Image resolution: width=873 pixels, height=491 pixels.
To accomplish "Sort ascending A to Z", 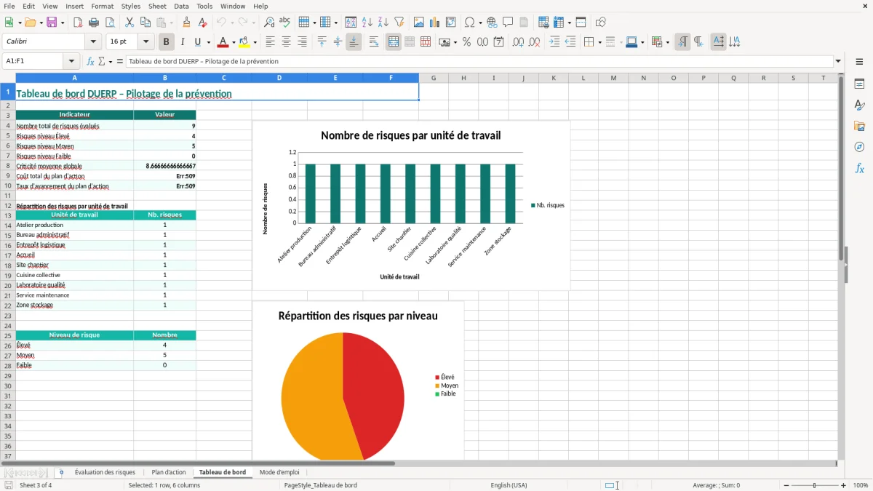I will [x=367, y=23].
